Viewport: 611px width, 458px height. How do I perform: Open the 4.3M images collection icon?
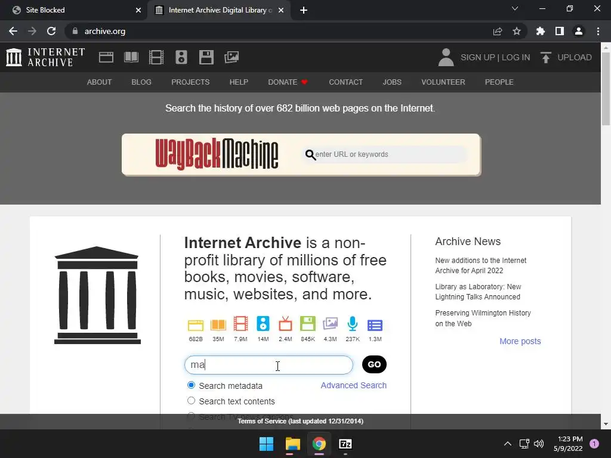(x=330, y=324)
